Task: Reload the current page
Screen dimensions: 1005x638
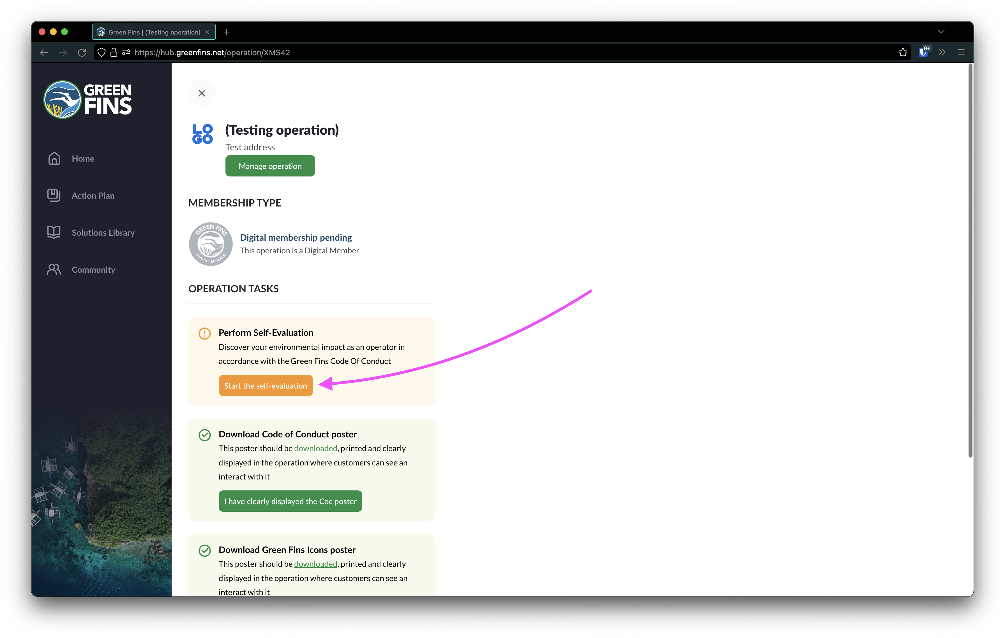Action: pyautogui.click(x=82, y=52)
